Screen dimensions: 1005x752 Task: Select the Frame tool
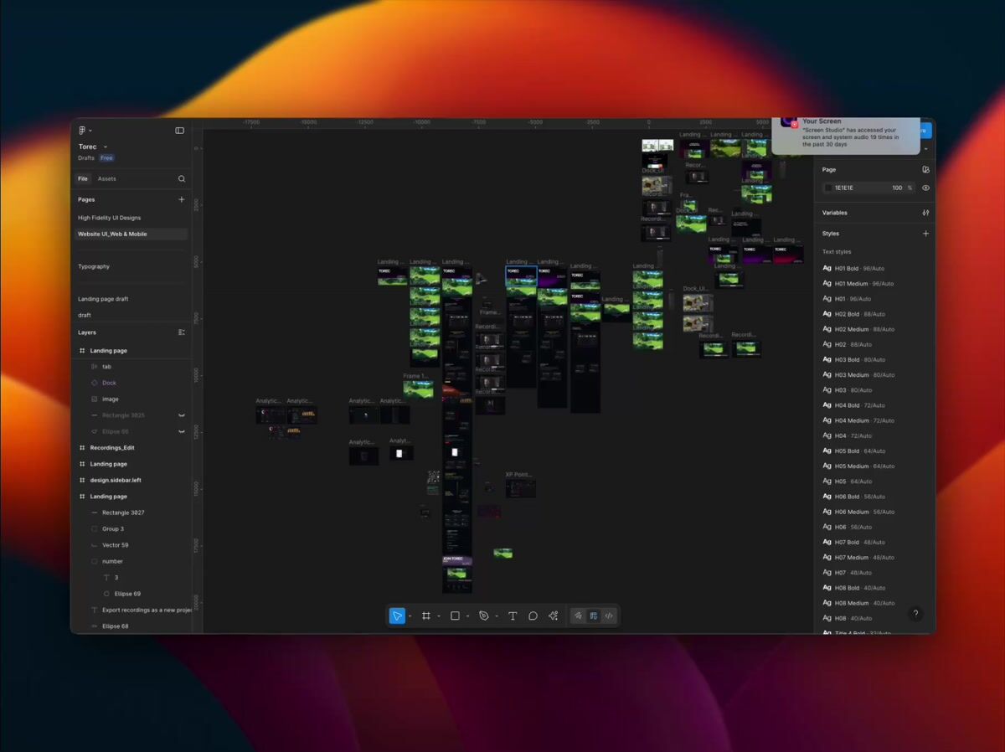[425, 616]
